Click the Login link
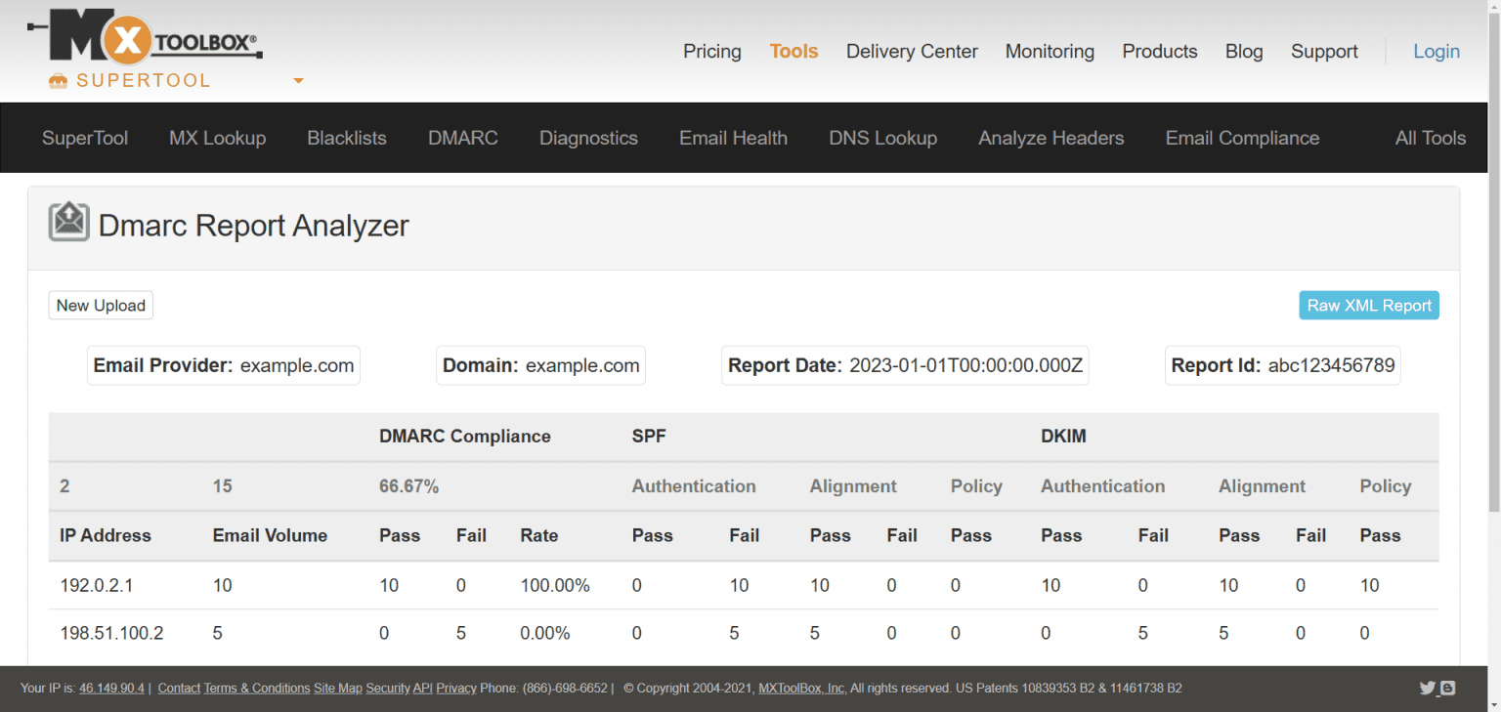 1436,52
